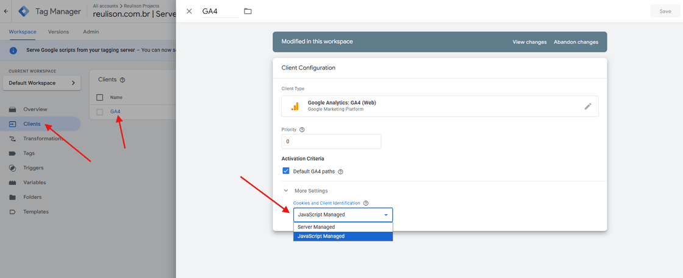
Task: Switch to the Admin tab
Action: click(91, 32)
